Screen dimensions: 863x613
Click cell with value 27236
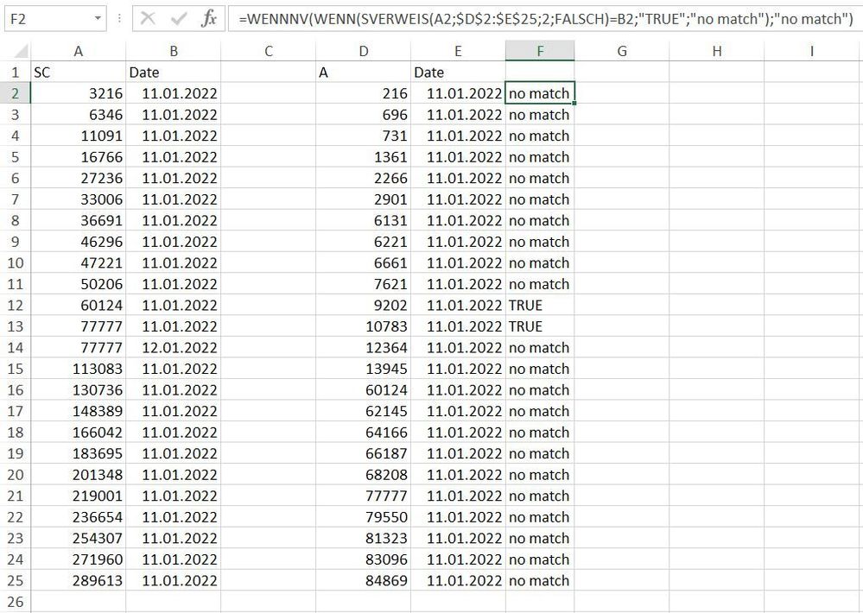pos(78,178)
